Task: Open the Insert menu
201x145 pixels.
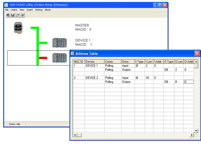Action: 30,10
